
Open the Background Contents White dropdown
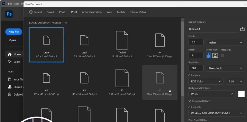click(212, 94)
